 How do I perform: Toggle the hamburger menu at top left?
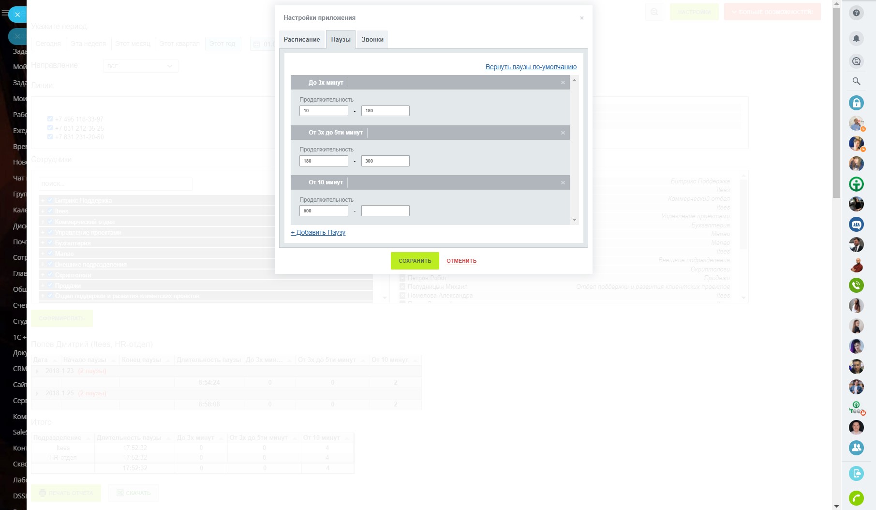[x=5, y=14]
